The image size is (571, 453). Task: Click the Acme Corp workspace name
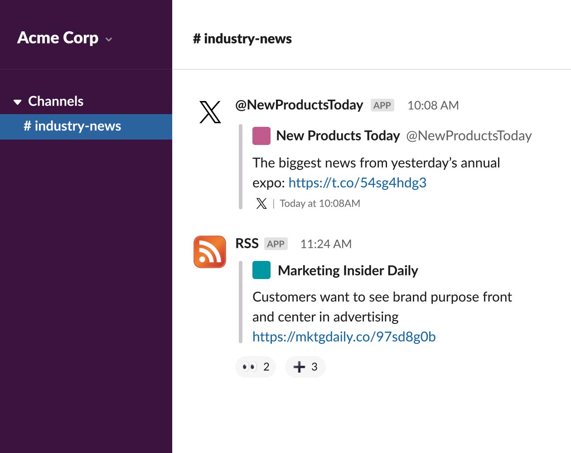tap(58, 38)
